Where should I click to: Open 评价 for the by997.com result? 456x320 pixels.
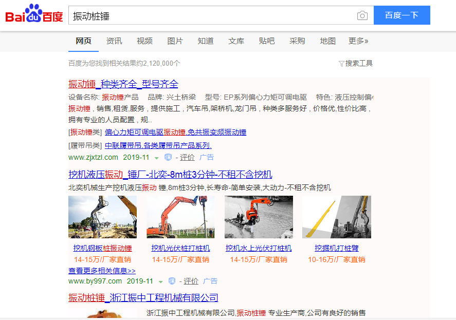pos(191,281)
